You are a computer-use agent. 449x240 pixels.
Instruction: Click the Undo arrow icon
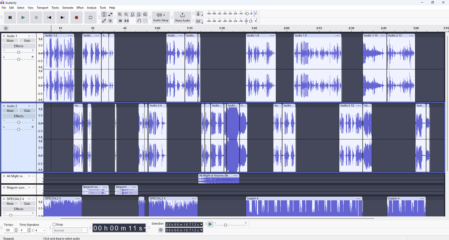139,21
